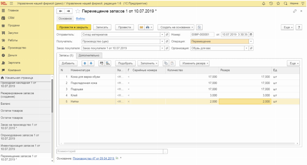Open Баланс in open windows list
Viewport: 307px width, 165px height.
click(25, 104)
